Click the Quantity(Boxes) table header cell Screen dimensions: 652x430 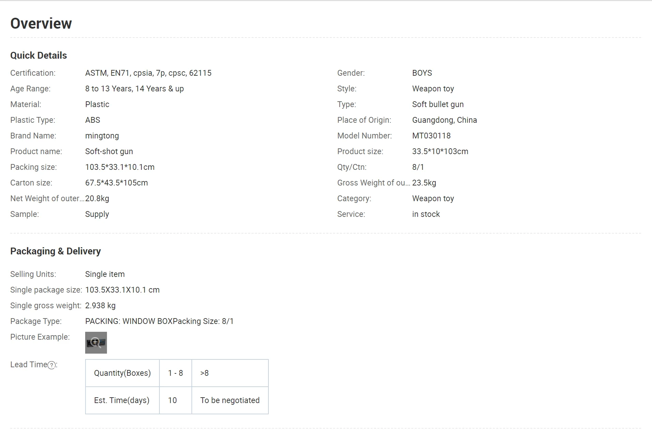122,373
